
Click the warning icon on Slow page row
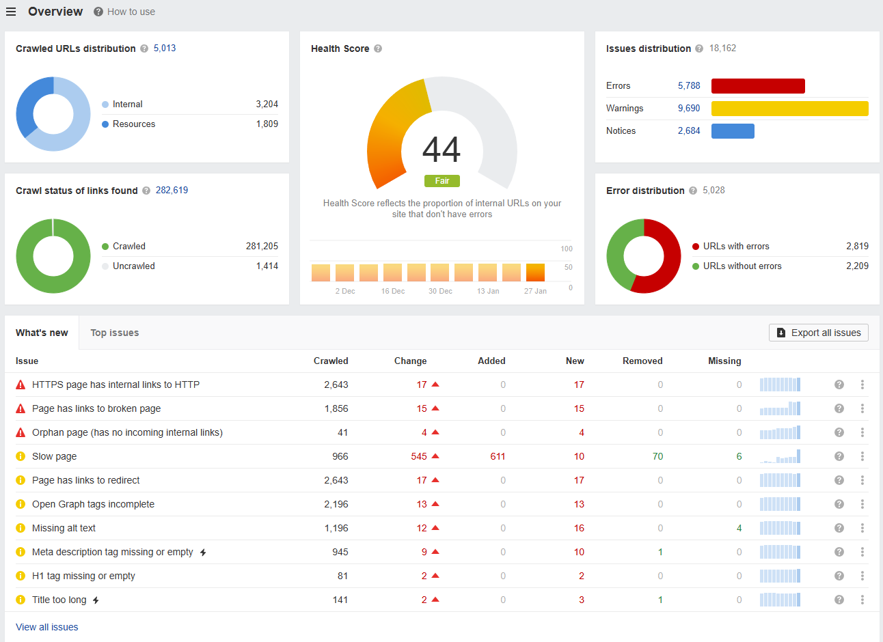(21, 456)
